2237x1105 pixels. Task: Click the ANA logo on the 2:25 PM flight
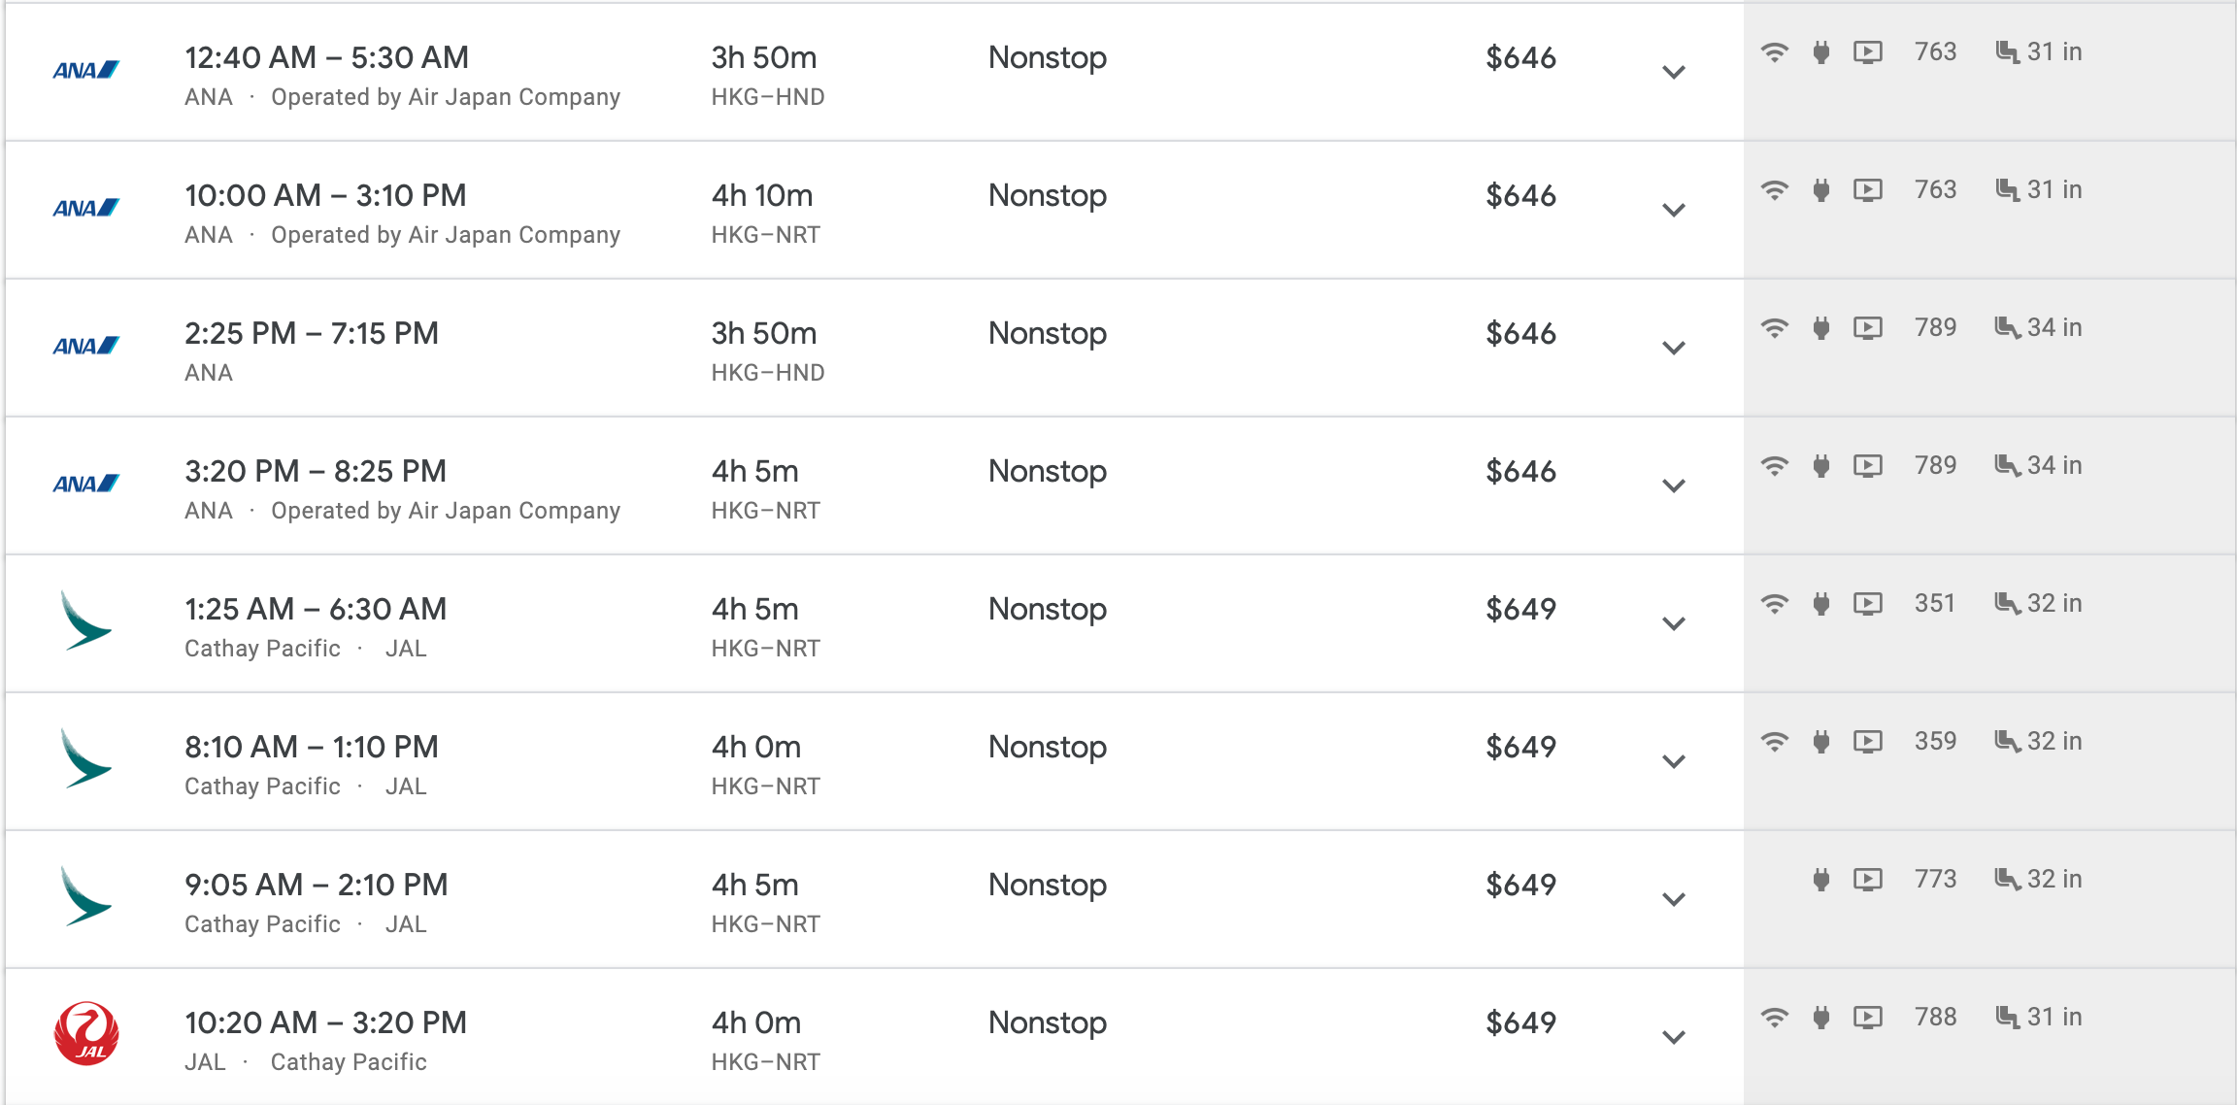(x=85, y=346)
